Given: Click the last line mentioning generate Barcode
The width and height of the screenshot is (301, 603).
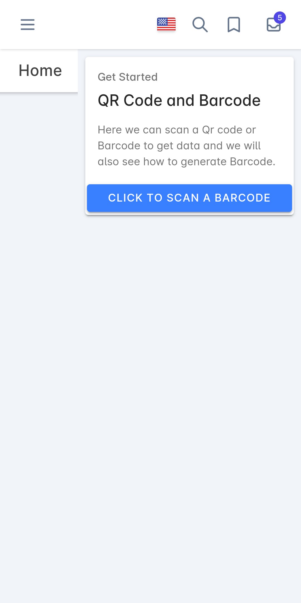Looking at the screenshot, I should [x=186, y=162].
